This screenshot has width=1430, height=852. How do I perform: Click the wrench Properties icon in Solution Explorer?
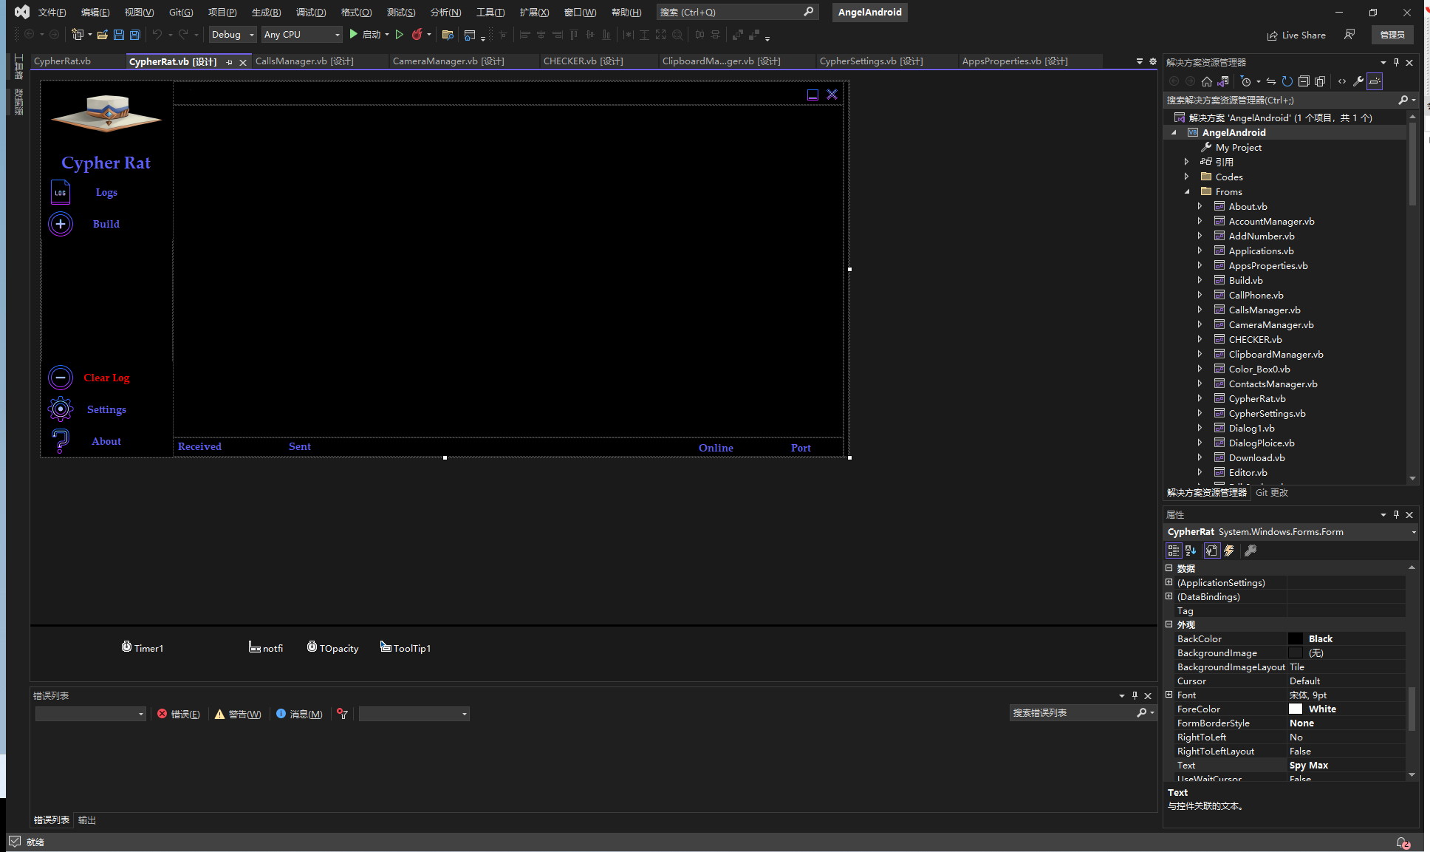click(1358, 81)
